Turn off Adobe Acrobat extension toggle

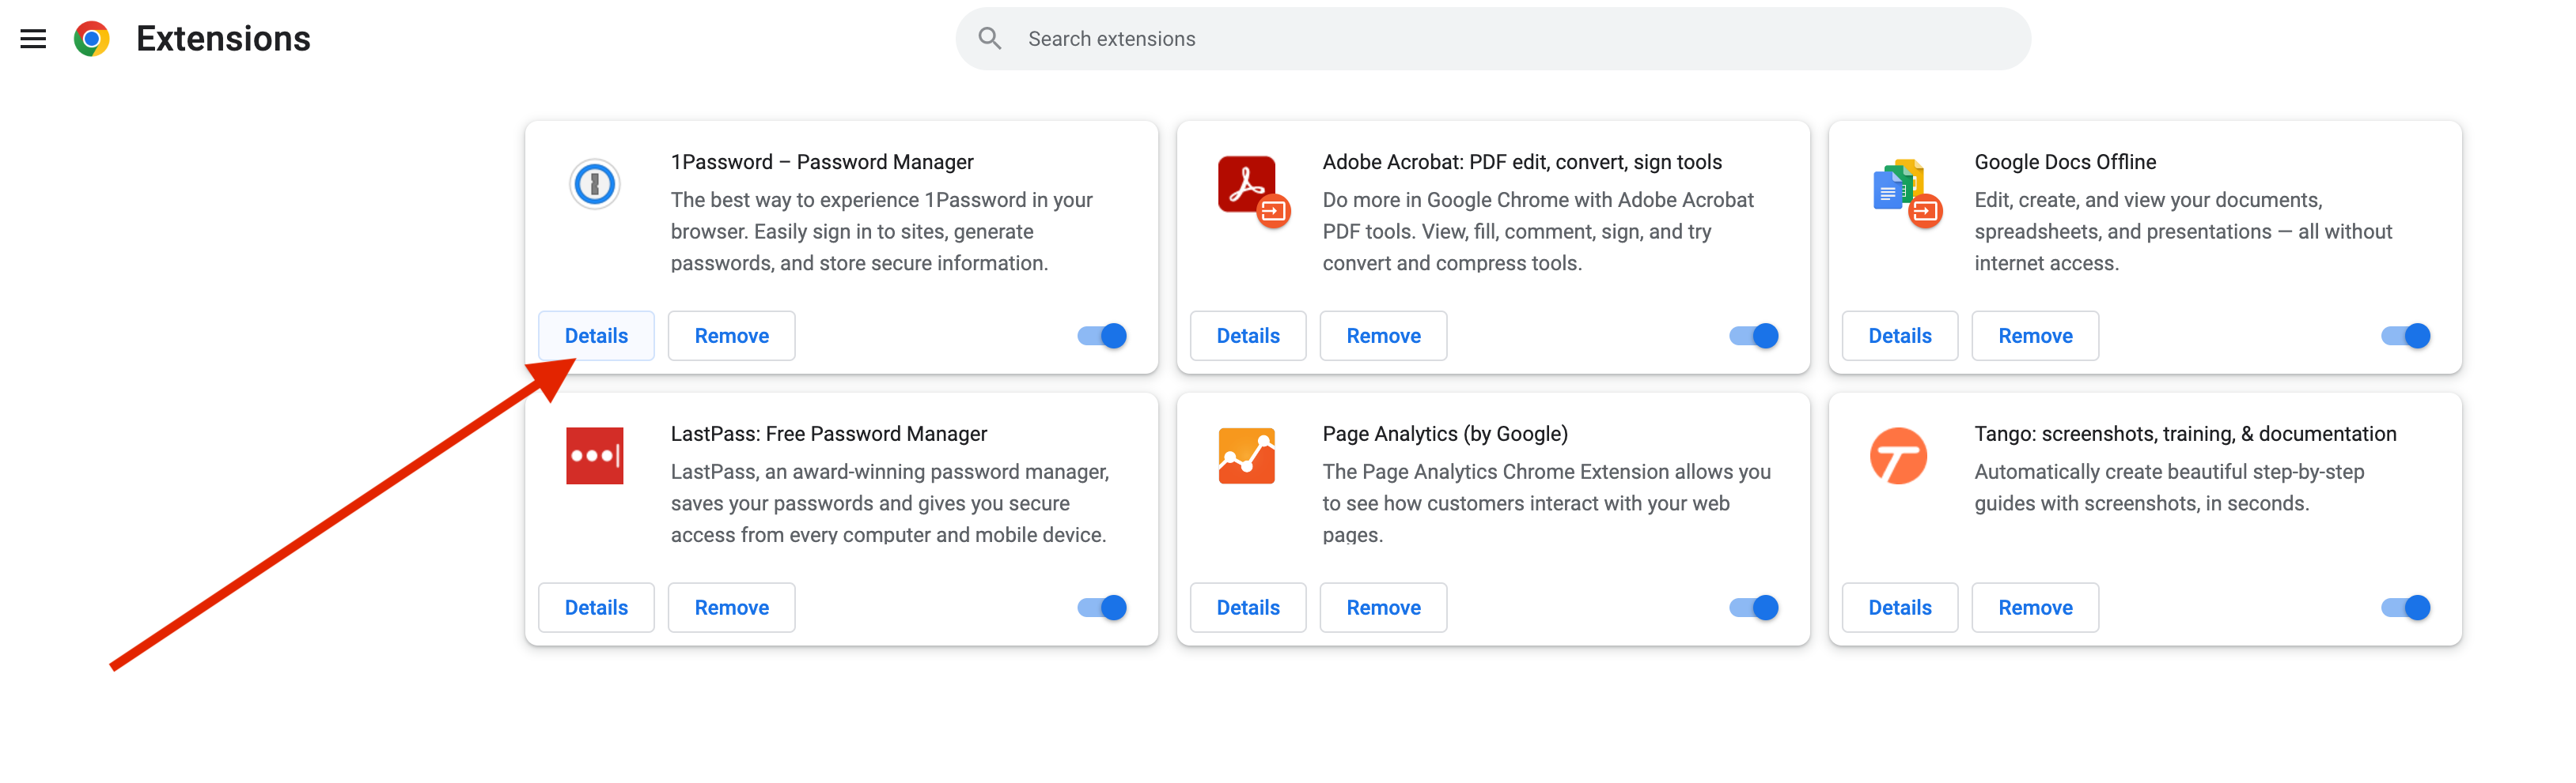coord(1753,337)
